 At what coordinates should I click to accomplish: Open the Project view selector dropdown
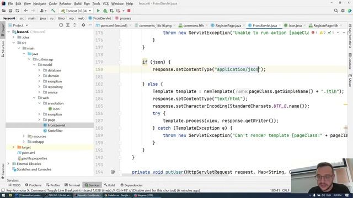(18, 25)
